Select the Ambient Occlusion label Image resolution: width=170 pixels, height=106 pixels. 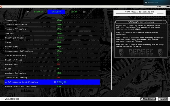click(15, 73)
